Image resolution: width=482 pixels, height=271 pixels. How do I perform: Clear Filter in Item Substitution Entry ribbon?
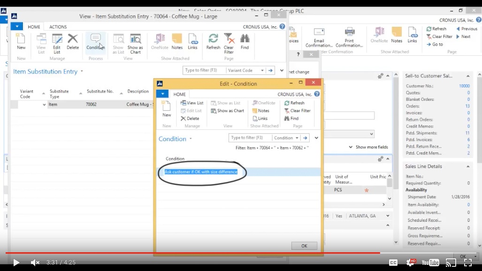(x=229, y=43)
